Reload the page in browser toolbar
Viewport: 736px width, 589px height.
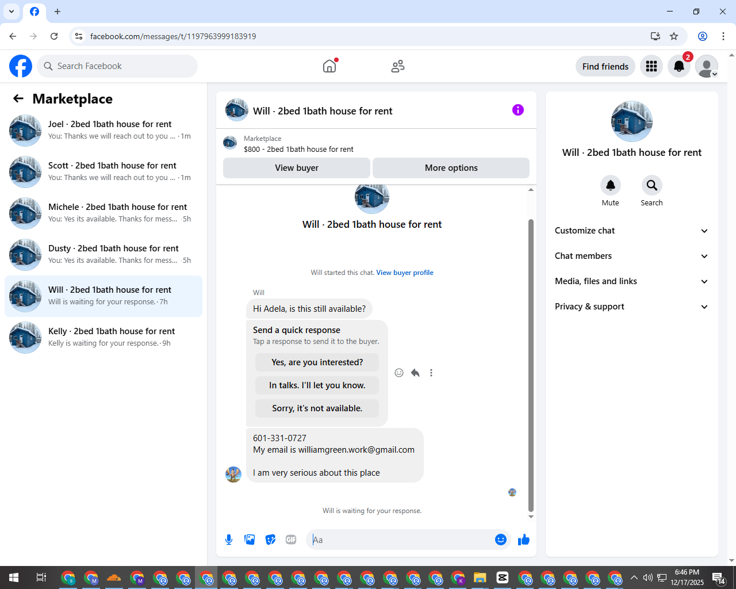point(54,36)
